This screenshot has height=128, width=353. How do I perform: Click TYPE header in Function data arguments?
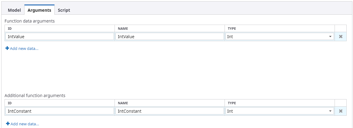tap(232, 29)
